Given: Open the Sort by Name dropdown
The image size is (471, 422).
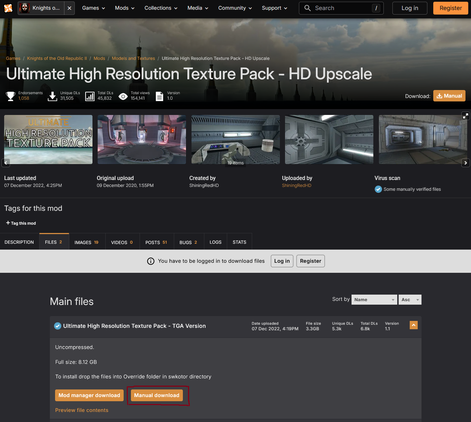Looking at the screenshot, I should (x=374, y=300).
